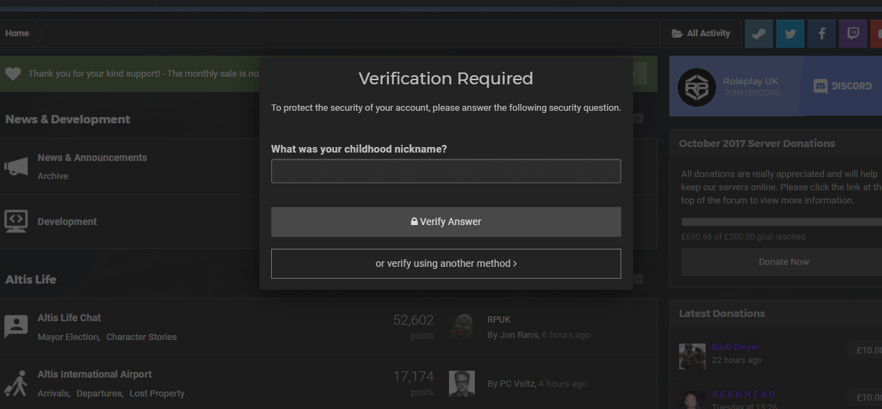Viewport: 882px width, 409px height.
Task: Open the Twitch social icon
Action: pyautogui.click(x=853, y=33)
